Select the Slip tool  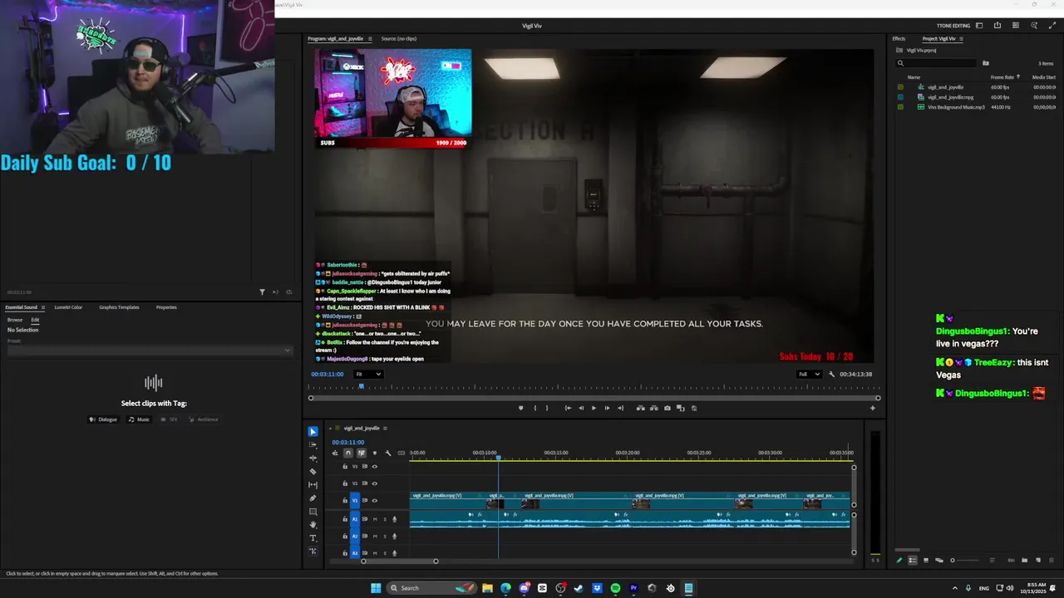[x=313, y=484]
